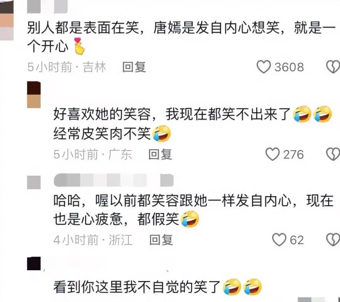Tap broken heart on 广东 comment
Screen dimensions: 340x302
333,154
